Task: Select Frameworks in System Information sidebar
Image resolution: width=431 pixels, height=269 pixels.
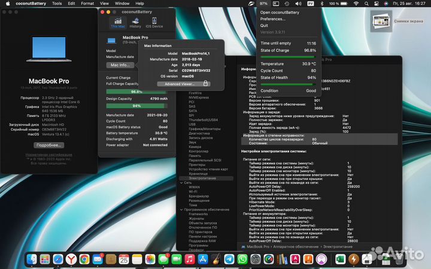Action: click(198, 214)
